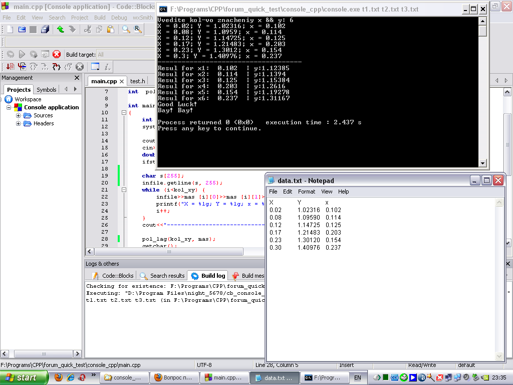Switch to the Search results log tab
Screen dimensions: 513x385
tap(162, 276)
